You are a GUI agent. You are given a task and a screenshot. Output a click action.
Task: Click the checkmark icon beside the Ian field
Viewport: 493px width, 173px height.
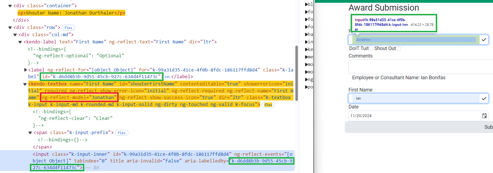click(484, 98)
